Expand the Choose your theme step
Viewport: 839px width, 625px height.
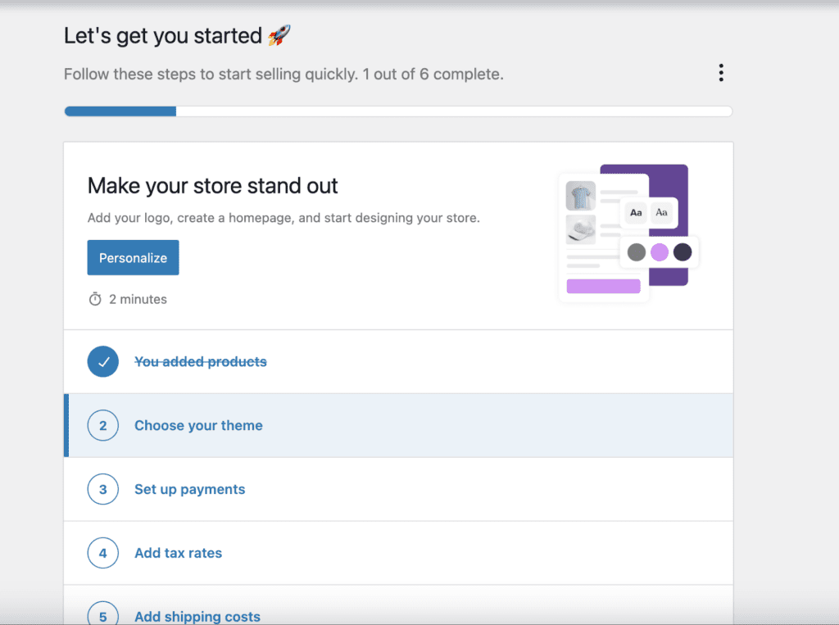[198, 425]
